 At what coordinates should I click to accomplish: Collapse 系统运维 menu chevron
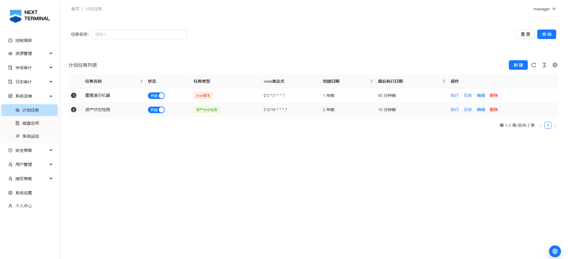click(x=51, y=96)
